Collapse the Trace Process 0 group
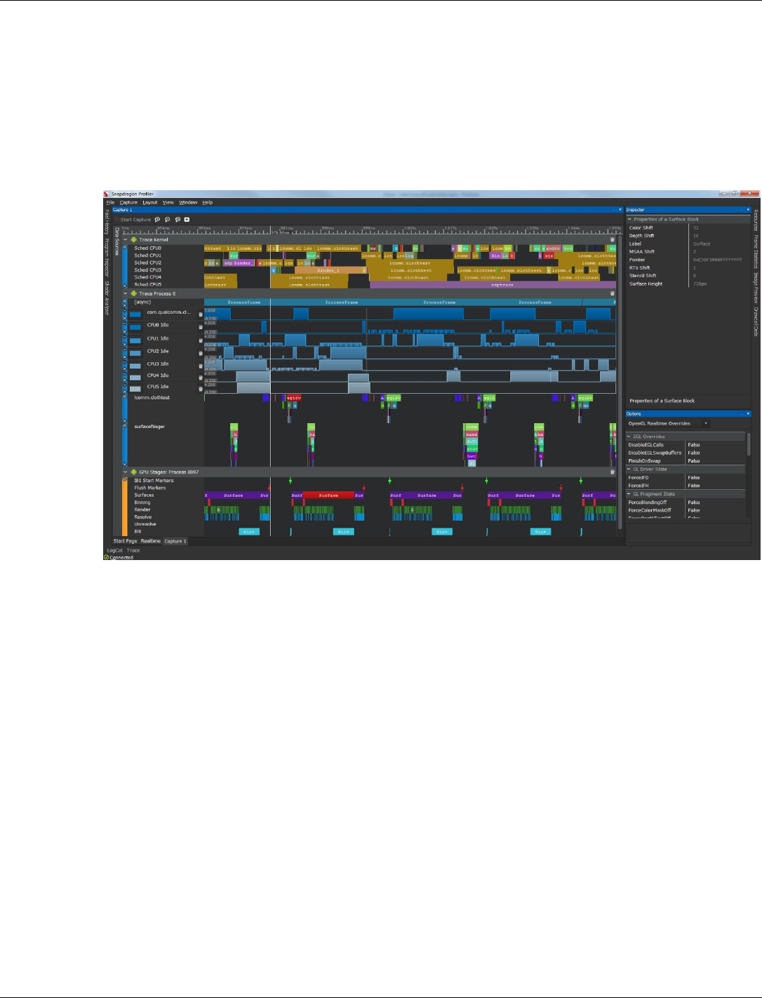 click(126, 293)
